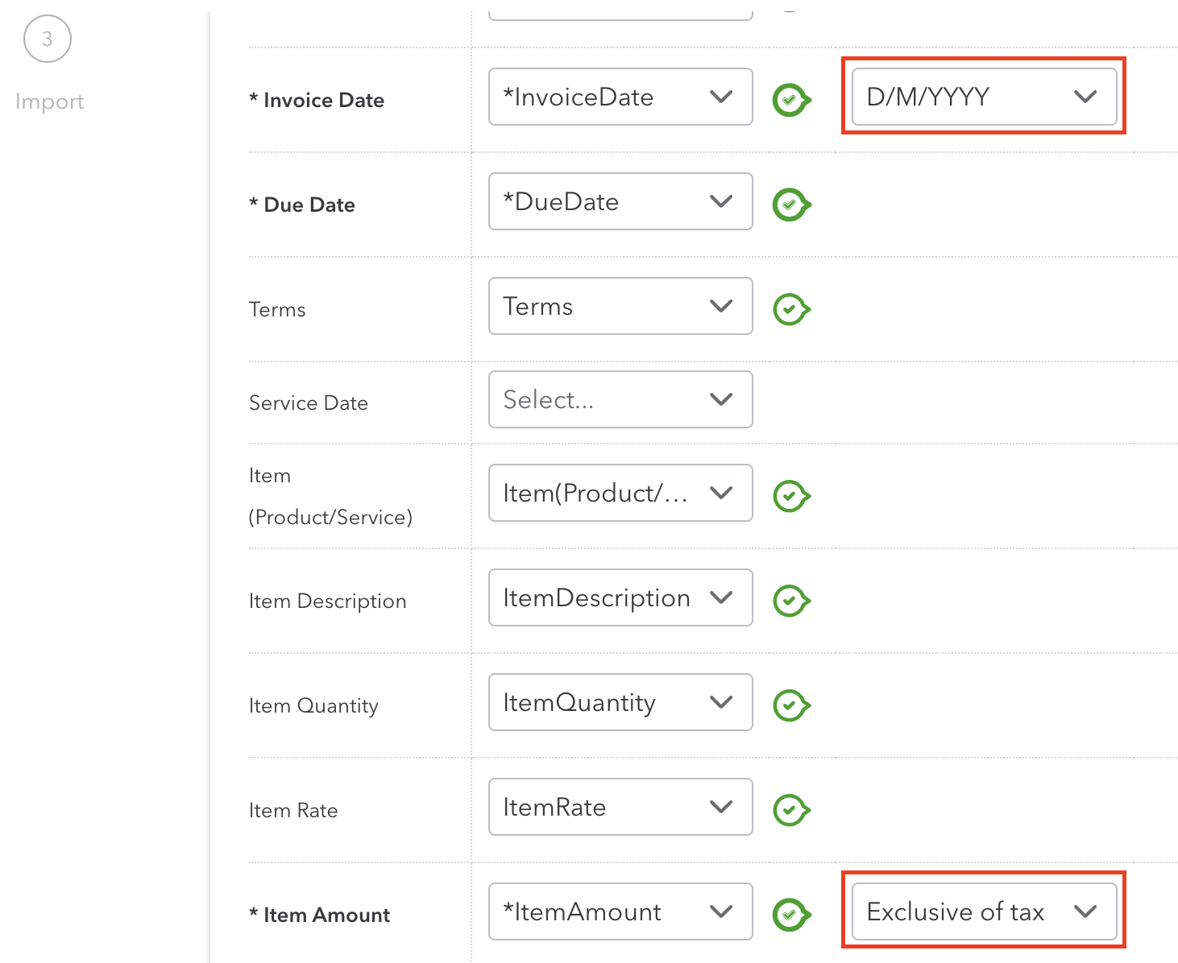Click the green checkmark icon beside InvoiceDate

790,100
